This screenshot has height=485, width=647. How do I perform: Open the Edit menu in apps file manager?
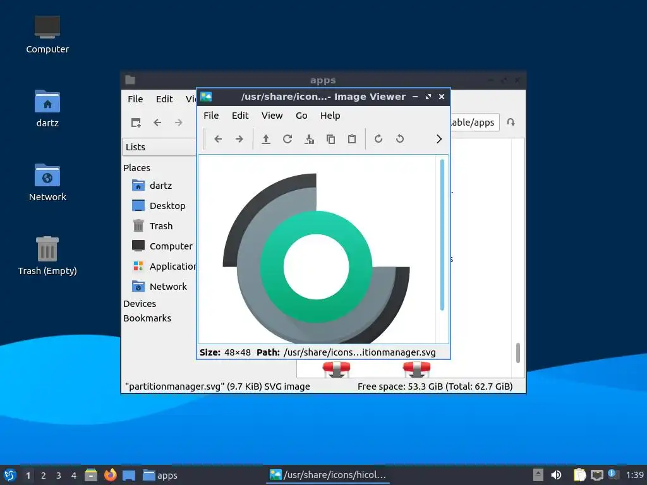(164, 99)
